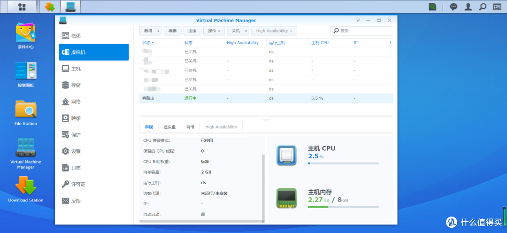Screen dimensions: 507x233
Task: Sort by High Availability column header
Action: [x=245, y=43]
